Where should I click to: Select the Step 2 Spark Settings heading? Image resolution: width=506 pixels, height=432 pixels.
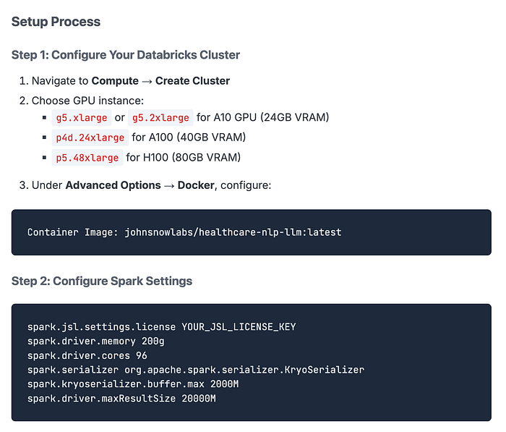point(102,281)
